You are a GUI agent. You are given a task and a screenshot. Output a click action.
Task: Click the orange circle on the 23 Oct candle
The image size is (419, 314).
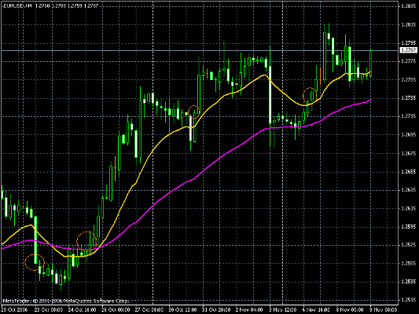(35, 262)
